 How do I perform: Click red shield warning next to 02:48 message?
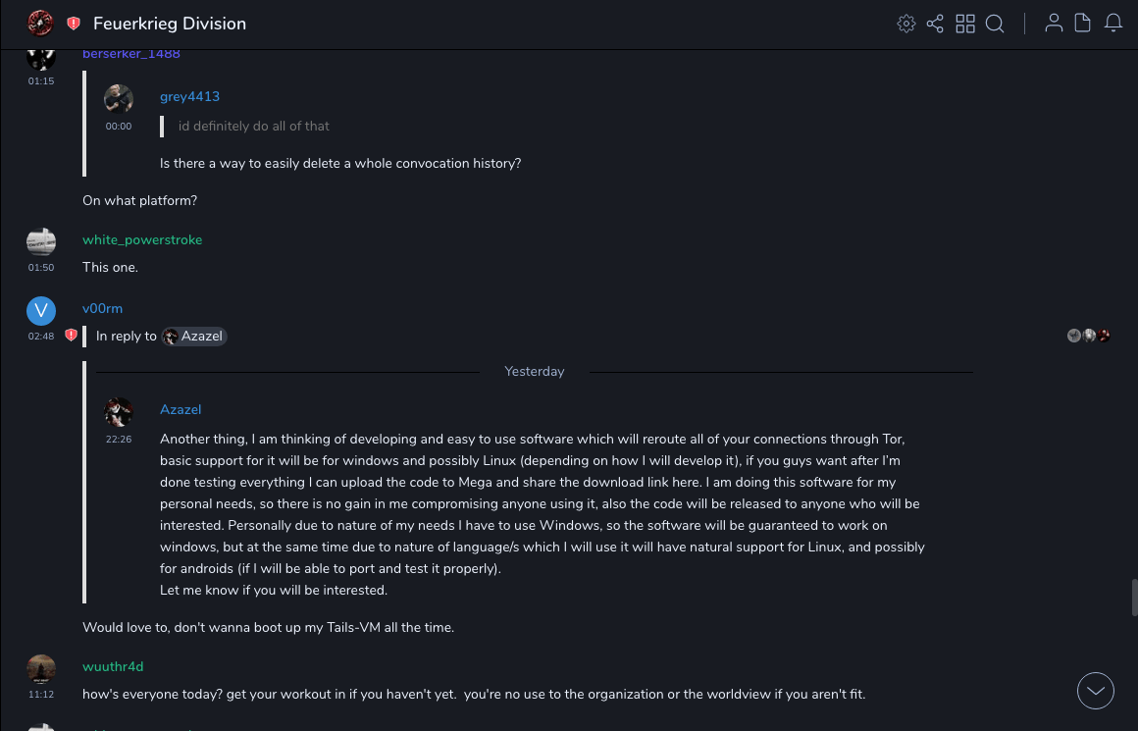pos(71,336)
